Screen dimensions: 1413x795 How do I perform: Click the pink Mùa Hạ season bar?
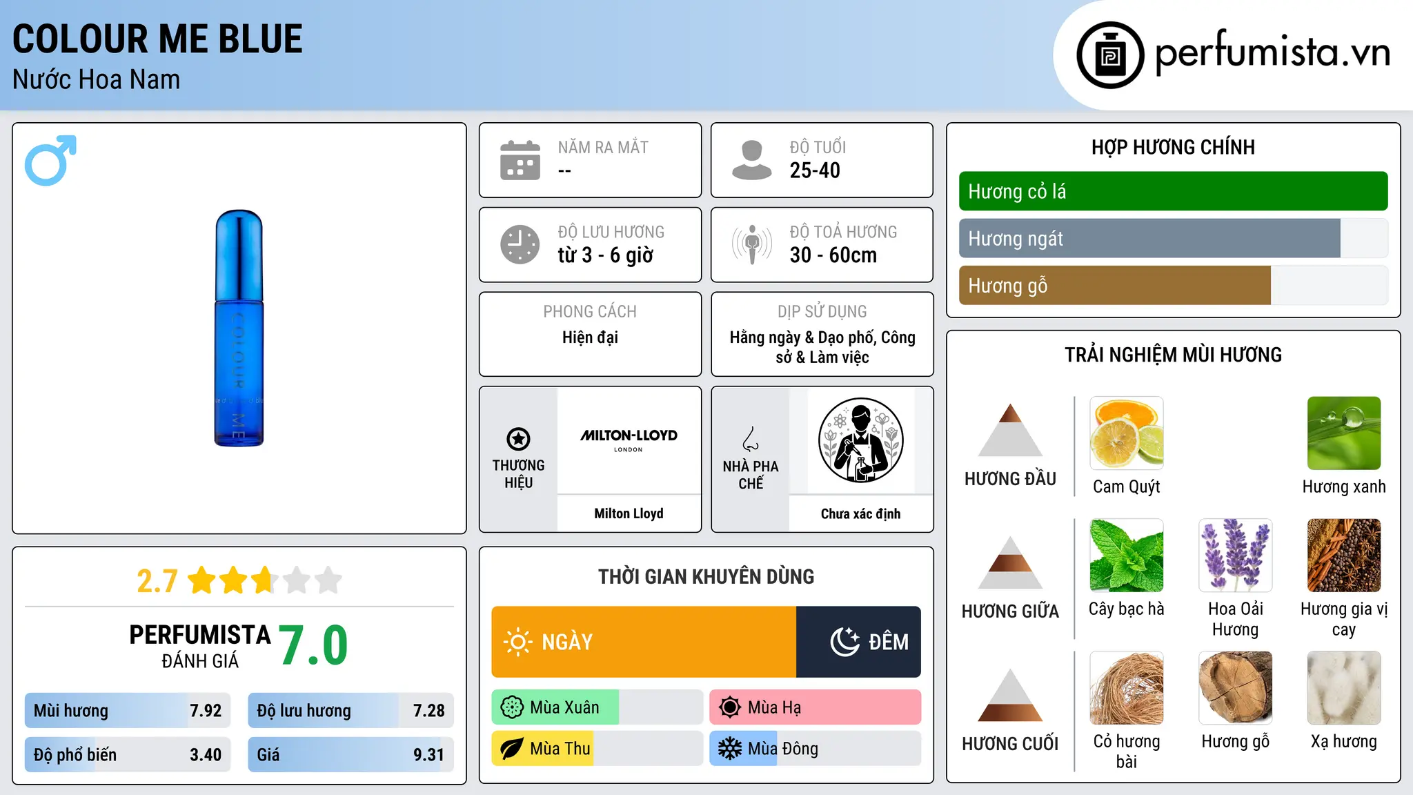pos(816,707)
